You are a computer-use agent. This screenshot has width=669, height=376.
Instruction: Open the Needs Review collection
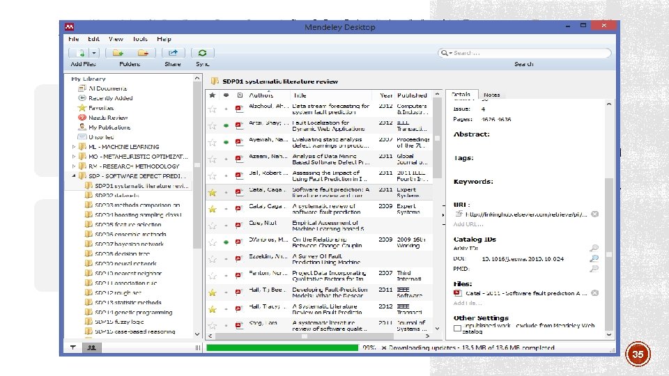click(108, 118)
